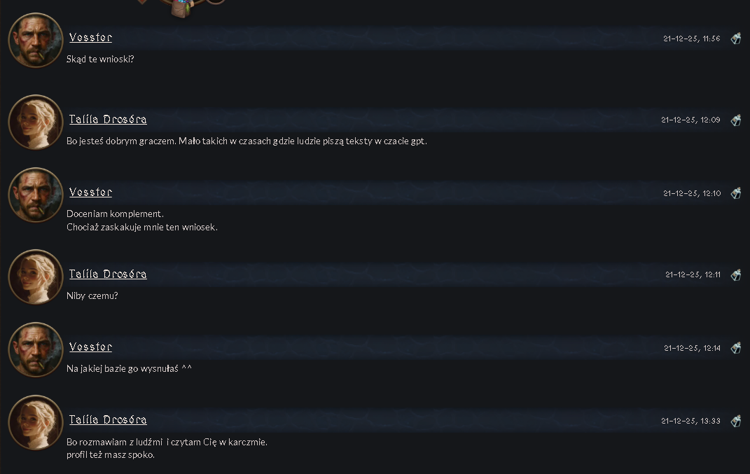Click the ink bottle icon on the 12:10 message
The image size is (750, 474).
736,193
